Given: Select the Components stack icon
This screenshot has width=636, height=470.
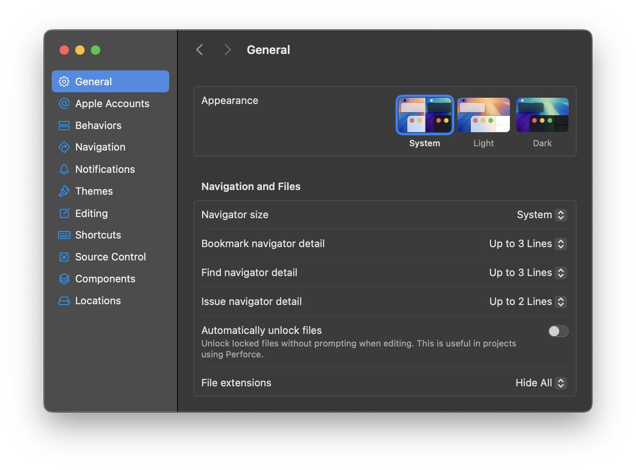Looking at the screenshot, I should tap(64, 279).
